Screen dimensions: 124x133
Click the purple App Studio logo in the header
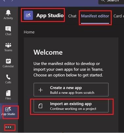point(28,15)
